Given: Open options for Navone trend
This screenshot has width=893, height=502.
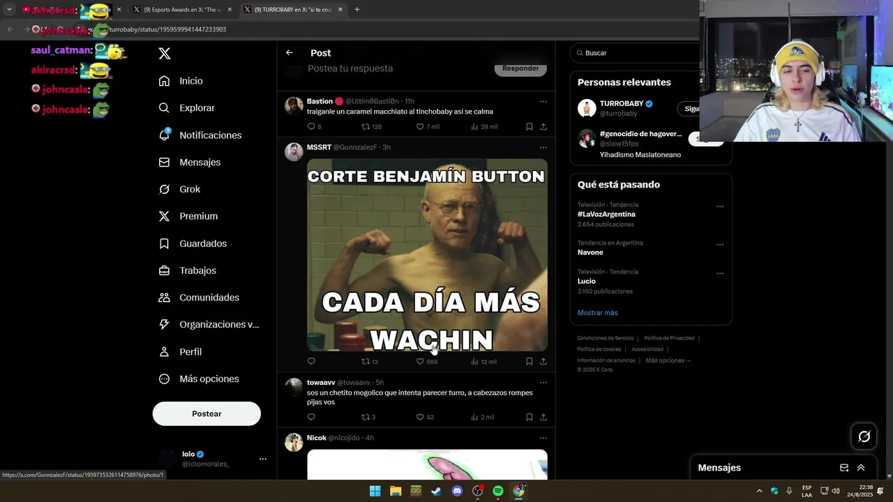Looking at the screenshot, I should pos(720,245).
